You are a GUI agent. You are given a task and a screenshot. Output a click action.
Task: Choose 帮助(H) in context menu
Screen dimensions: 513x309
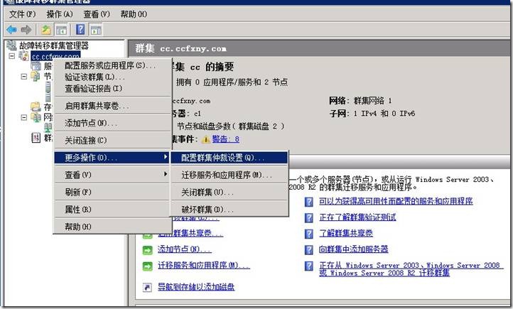tap(112, 227)
